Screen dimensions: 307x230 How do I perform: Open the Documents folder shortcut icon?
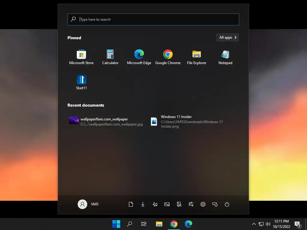(131, 204)
